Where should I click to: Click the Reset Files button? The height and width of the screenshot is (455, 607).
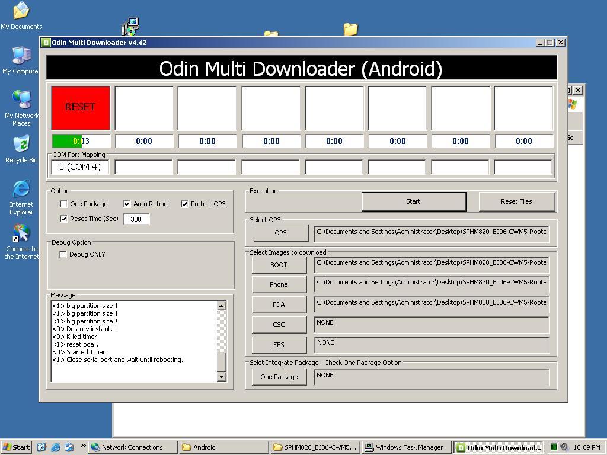tap(516, 201)
